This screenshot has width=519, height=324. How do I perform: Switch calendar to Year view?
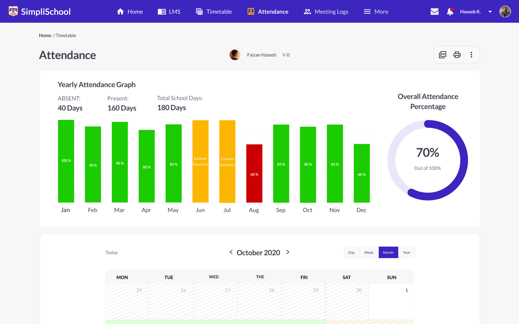407,252
